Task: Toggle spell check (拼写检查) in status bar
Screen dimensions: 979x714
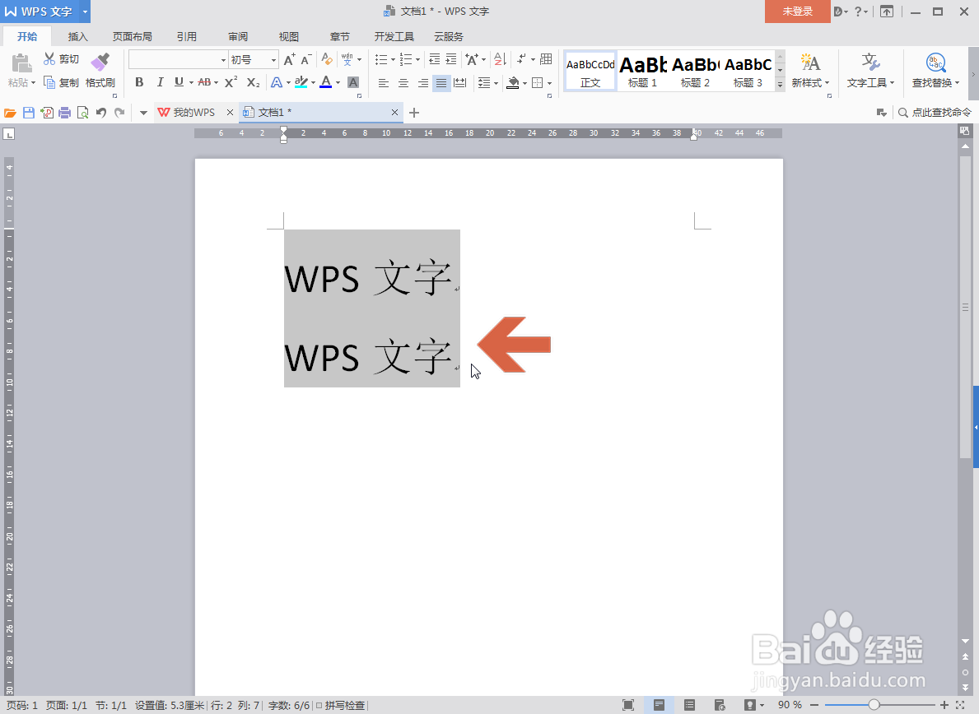Action: [340, 705]
